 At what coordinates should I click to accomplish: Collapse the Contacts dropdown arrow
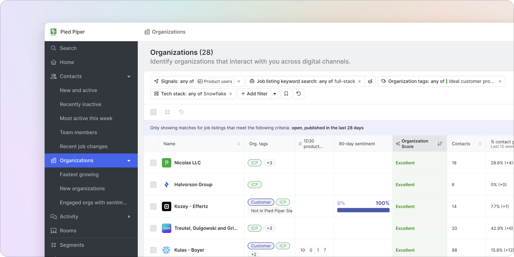(x=129, y=76)
